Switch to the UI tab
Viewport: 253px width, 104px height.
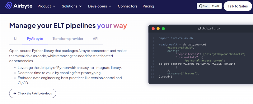click(x=16, y=39)
